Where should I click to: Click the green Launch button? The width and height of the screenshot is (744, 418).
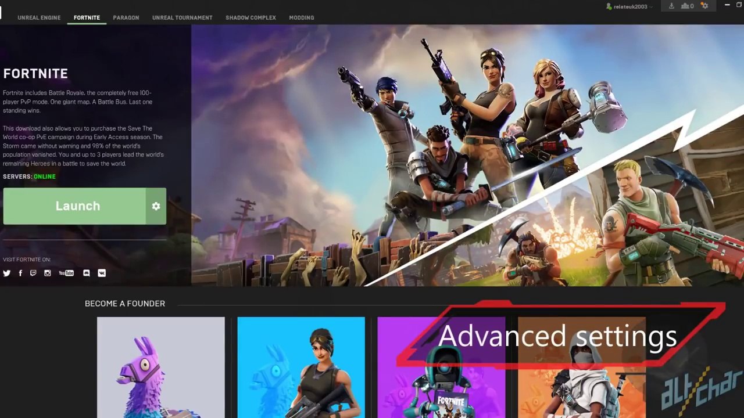[x=74, y=206]
